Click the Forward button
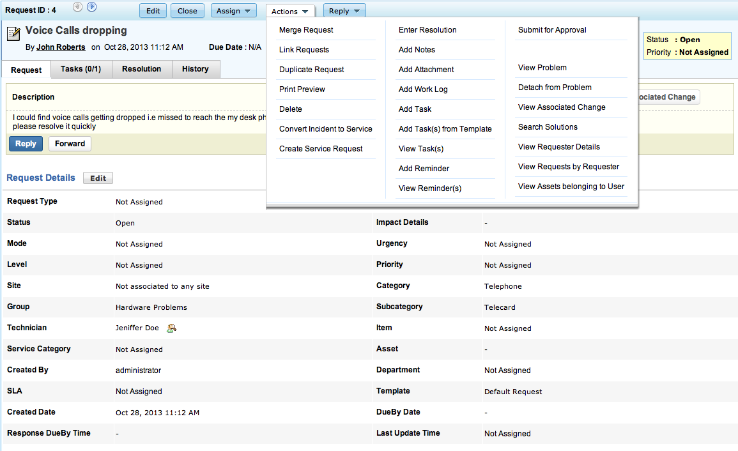 click(70, 144)
